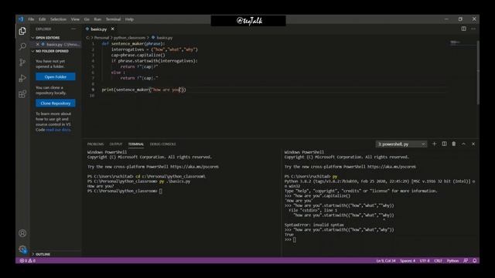This screenshot has width=495, height=278.
Task: Open the View menu
Action: [75, 19]
